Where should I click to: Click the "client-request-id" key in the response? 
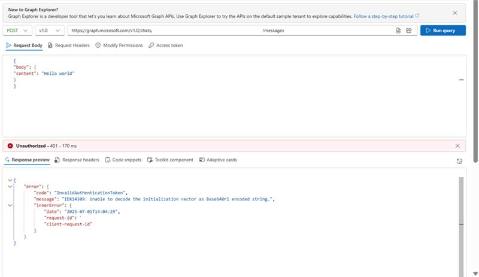(x=68, y=224)
